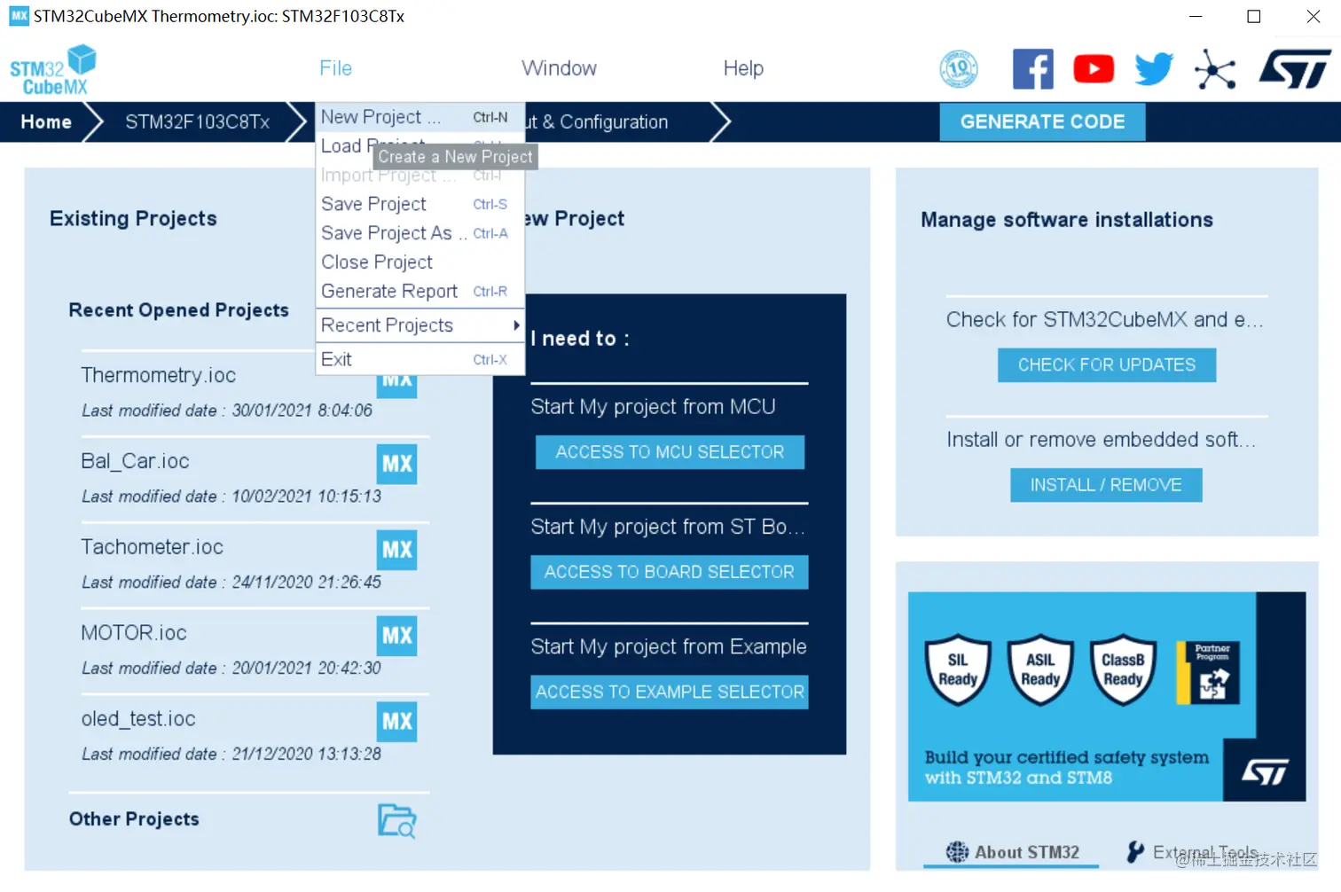The height and width of the screenshot is (892, 1341).
Task: Browse other projects with the folder search icon
Action: point(396,821)
